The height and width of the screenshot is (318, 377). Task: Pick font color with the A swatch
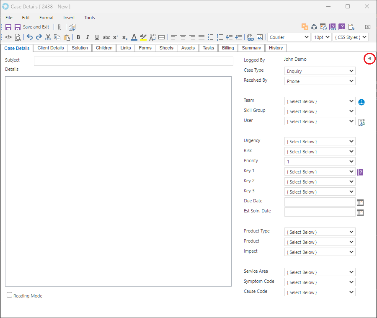point(134,37)
